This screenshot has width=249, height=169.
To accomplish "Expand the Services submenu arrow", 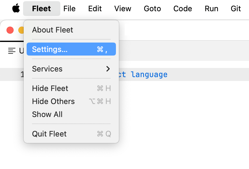I will [108, 69].
